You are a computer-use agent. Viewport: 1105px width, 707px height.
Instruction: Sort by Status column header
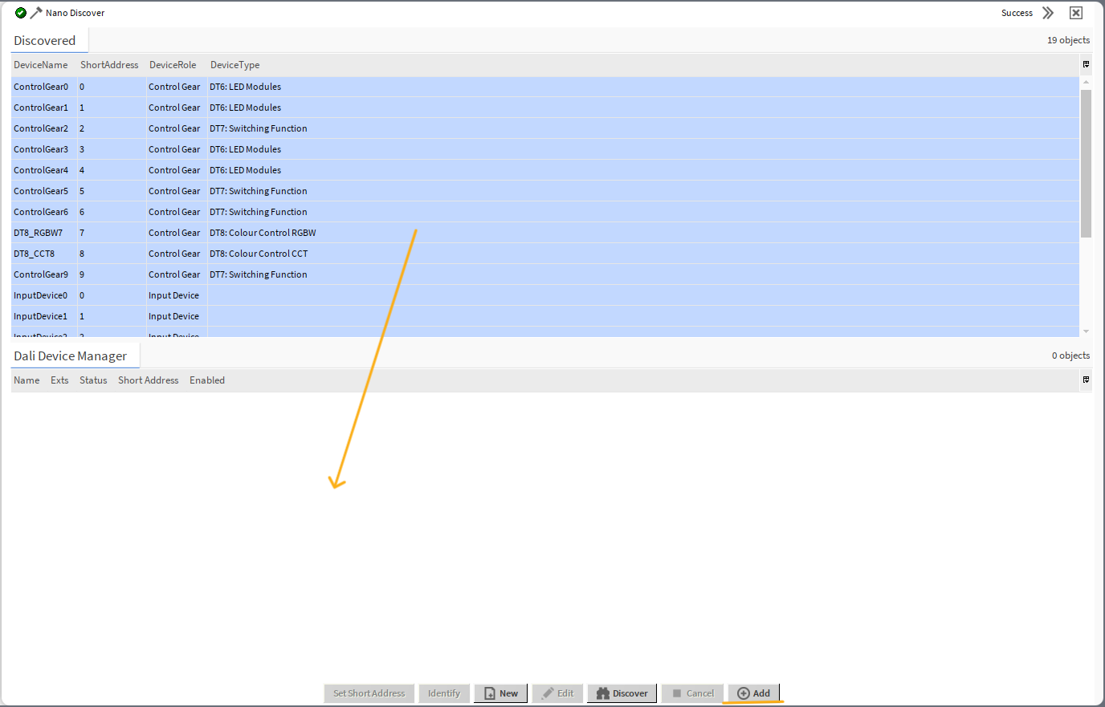(x=93, y=380)
